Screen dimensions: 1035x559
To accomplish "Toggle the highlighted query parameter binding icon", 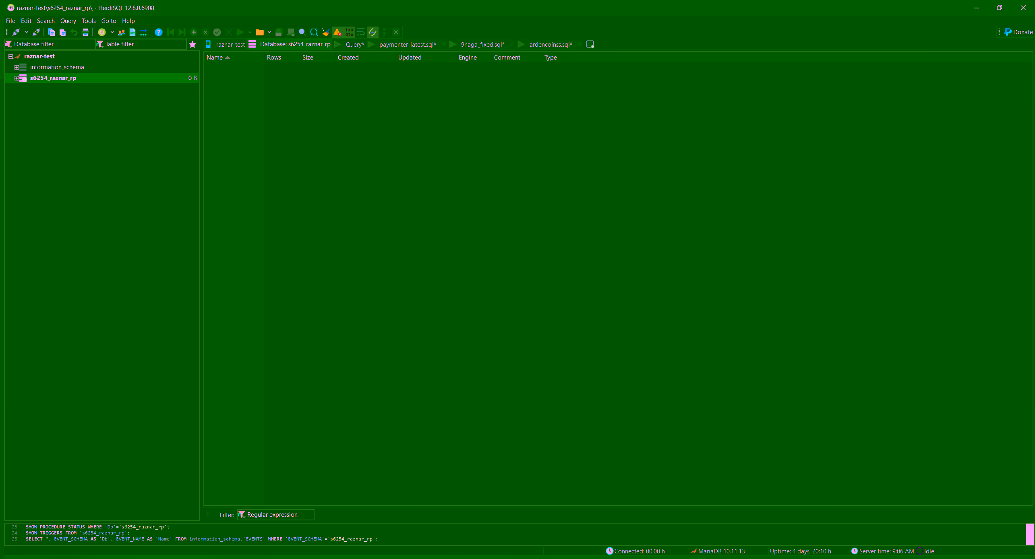I will click(x=373, y=32).
